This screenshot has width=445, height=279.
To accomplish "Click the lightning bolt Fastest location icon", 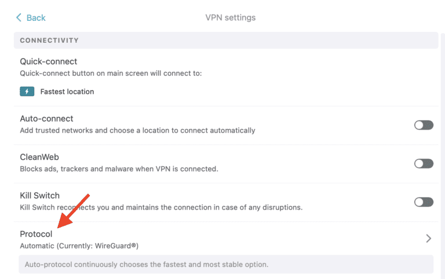I will tap(27, 91).
